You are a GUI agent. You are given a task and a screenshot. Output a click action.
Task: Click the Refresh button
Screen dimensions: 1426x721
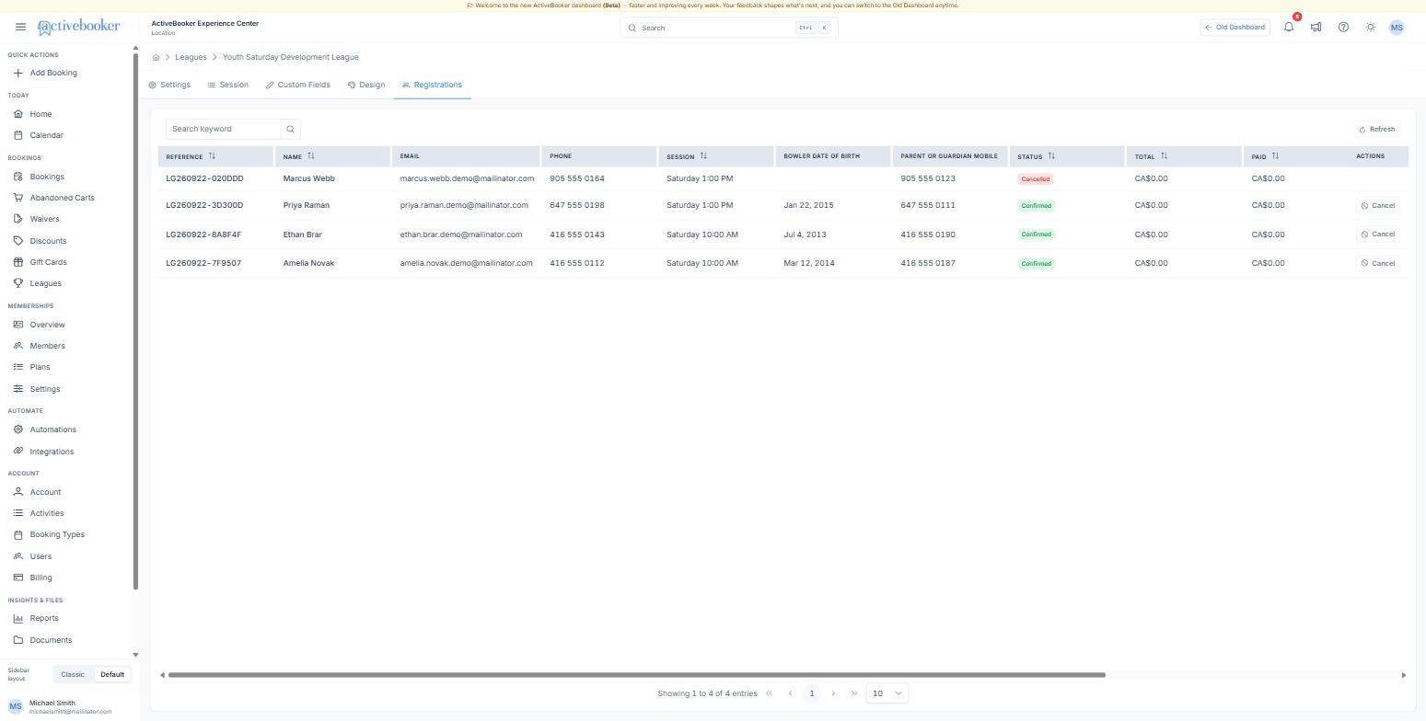pyautogui.click(x=1377, y=130)
